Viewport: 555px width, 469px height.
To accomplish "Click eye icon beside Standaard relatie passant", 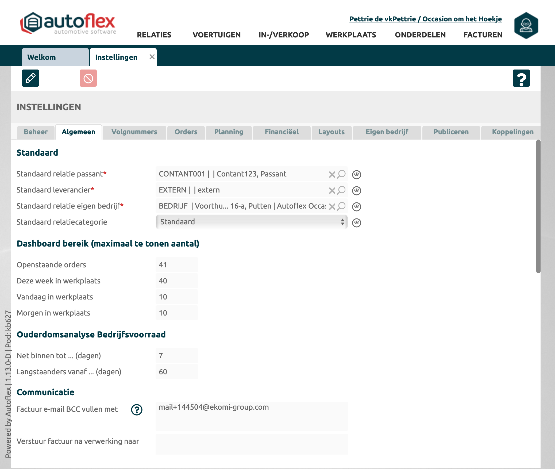I will [x=357, y=175].
